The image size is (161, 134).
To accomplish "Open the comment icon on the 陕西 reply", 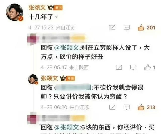I will (x=133, y=67).
